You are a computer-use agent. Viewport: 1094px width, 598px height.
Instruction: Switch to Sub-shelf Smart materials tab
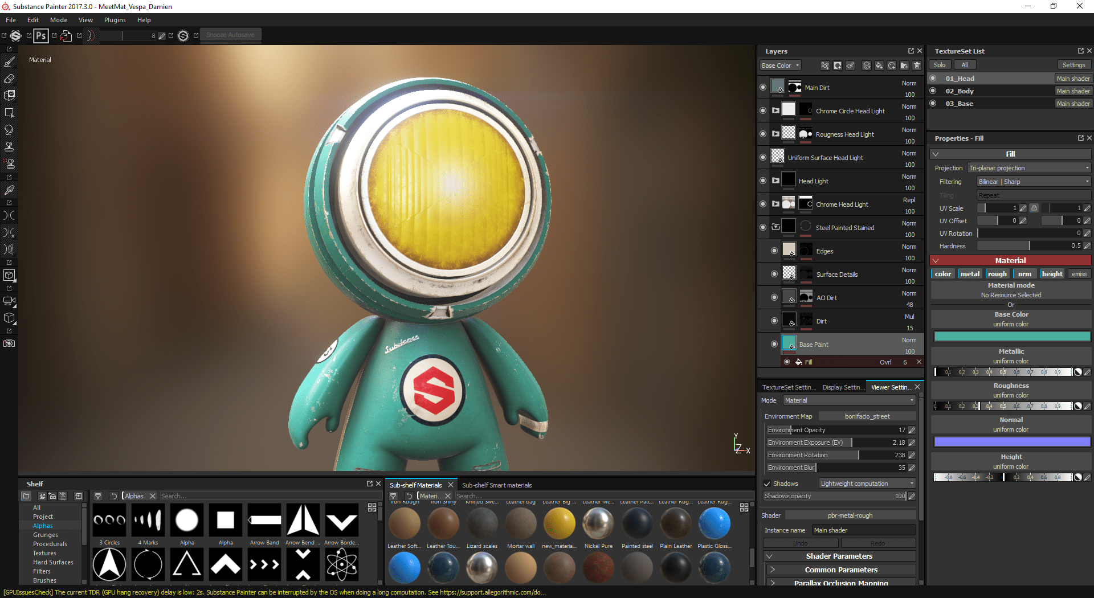pos(497,485)
